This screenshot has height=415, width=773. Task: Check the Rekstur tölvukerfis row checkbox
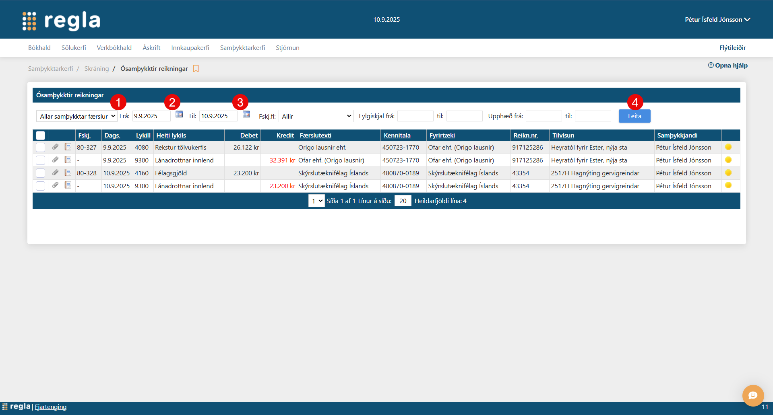[x=41, y=148]
